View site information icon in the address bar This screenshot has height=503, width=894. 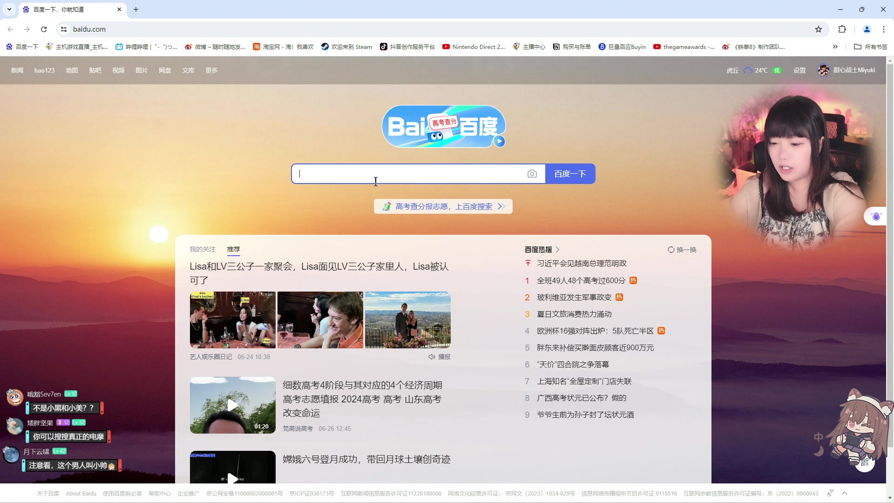pos(64,29)
